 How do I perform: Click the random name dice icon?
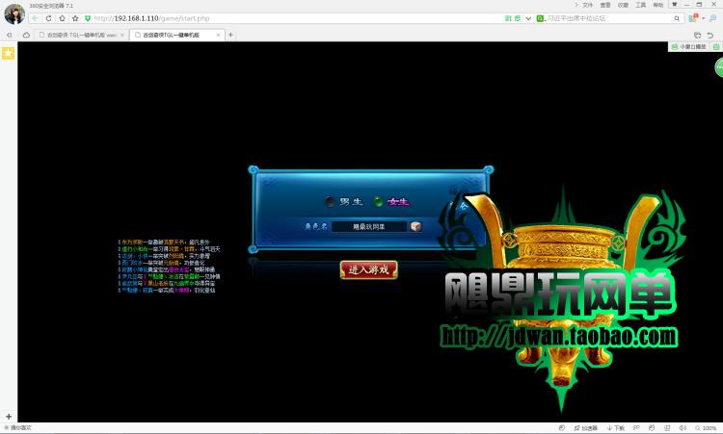point(415,226)
